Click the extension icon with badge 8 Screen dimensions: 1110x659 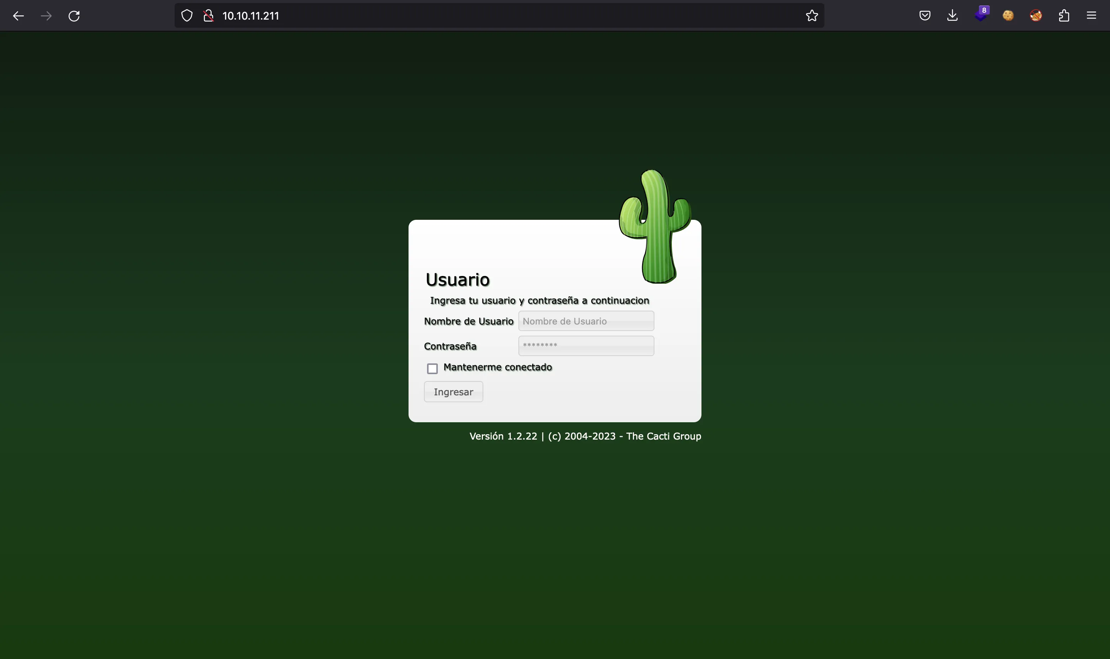coord(981,14)
